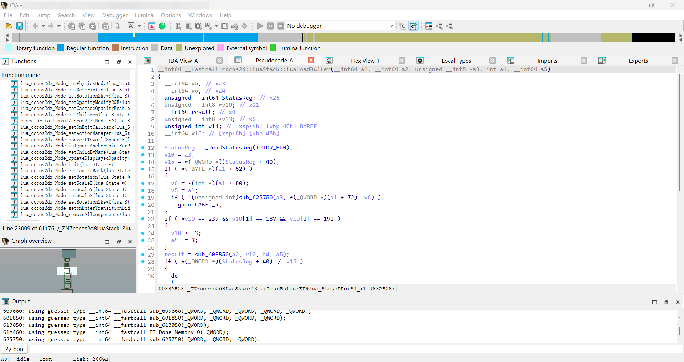Open the Debugger menu
684x362 pixels.
[115, 15]
